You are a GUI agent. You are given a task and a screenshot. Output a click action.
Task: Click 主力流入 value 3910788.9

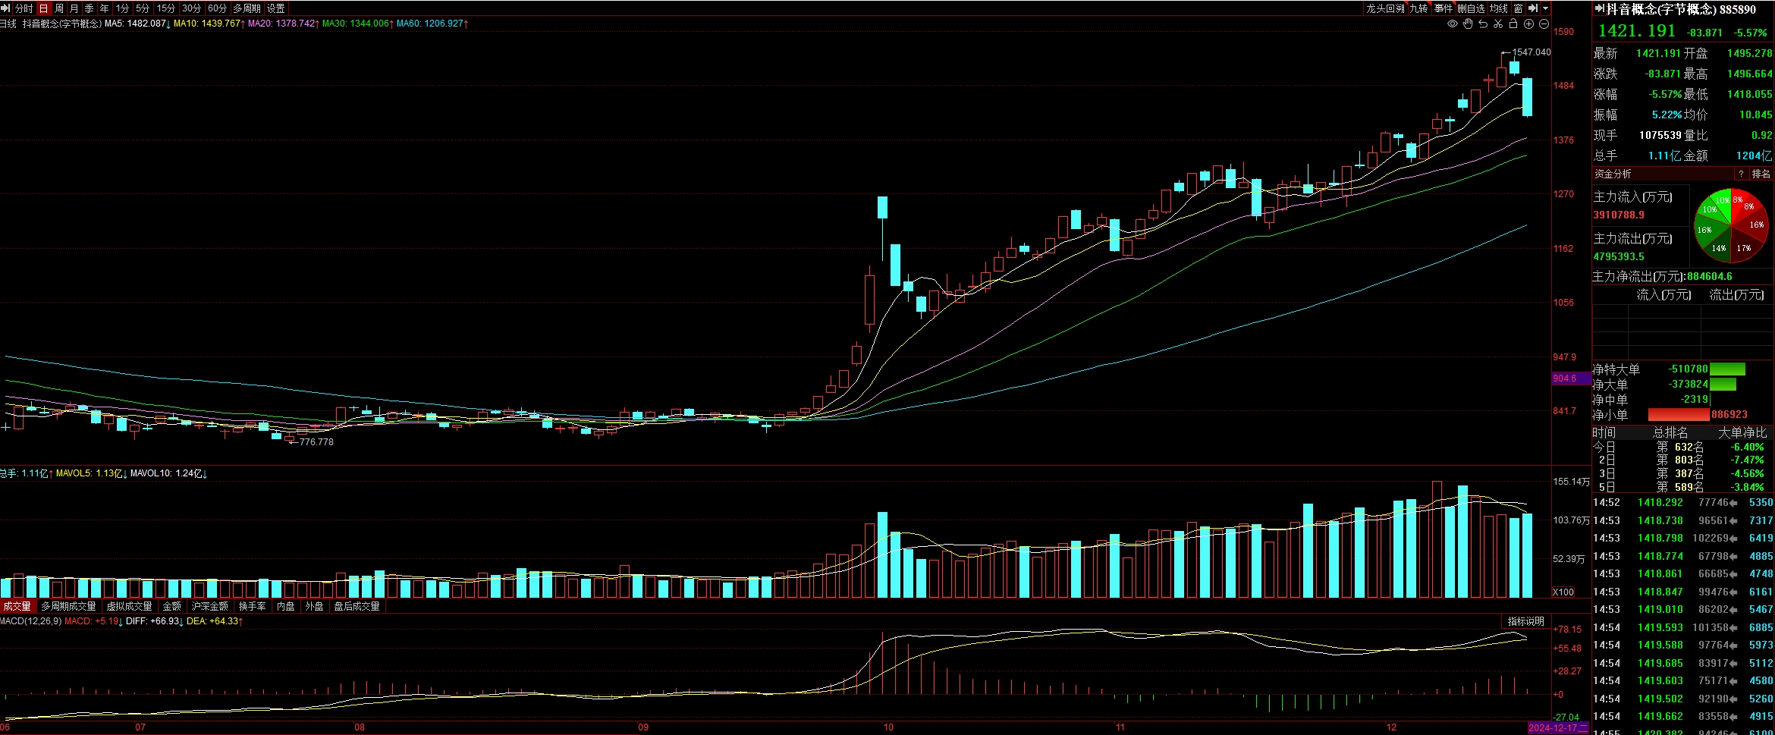pos(1619,215)
